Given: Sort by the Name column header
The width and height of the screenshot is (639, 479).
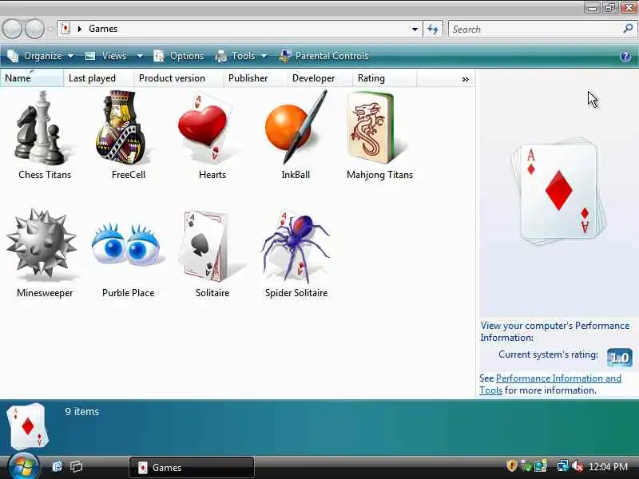Looking at the screenshot, I should tap(32, 78).
